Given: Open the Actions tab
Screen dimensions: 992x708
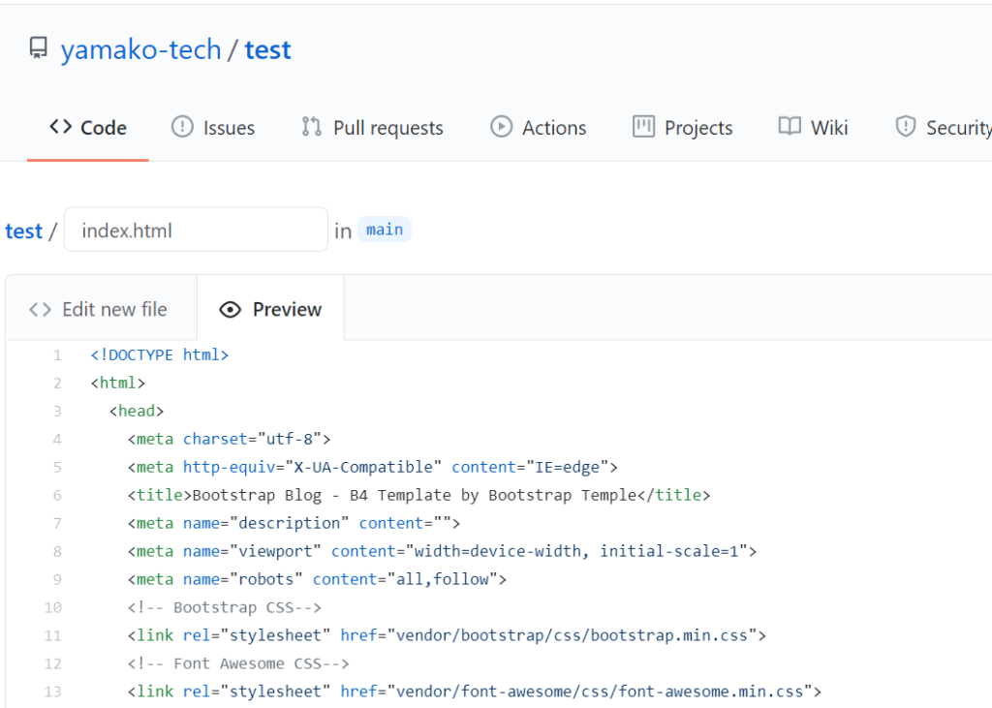Looking at the screenshot, I should (x=538, y=128).
